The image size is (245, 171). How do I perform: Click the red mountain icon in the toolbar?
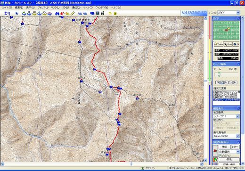pos(62,14)
